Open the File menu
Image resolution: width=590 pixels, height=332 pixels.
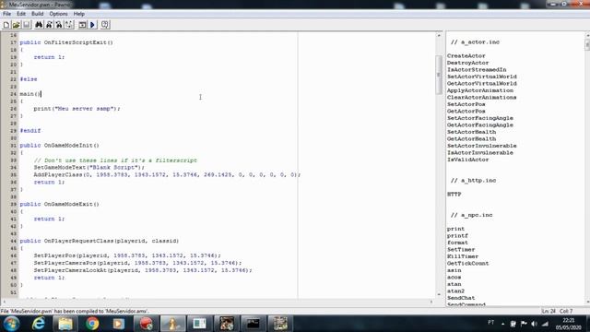[x=6, y=14]
